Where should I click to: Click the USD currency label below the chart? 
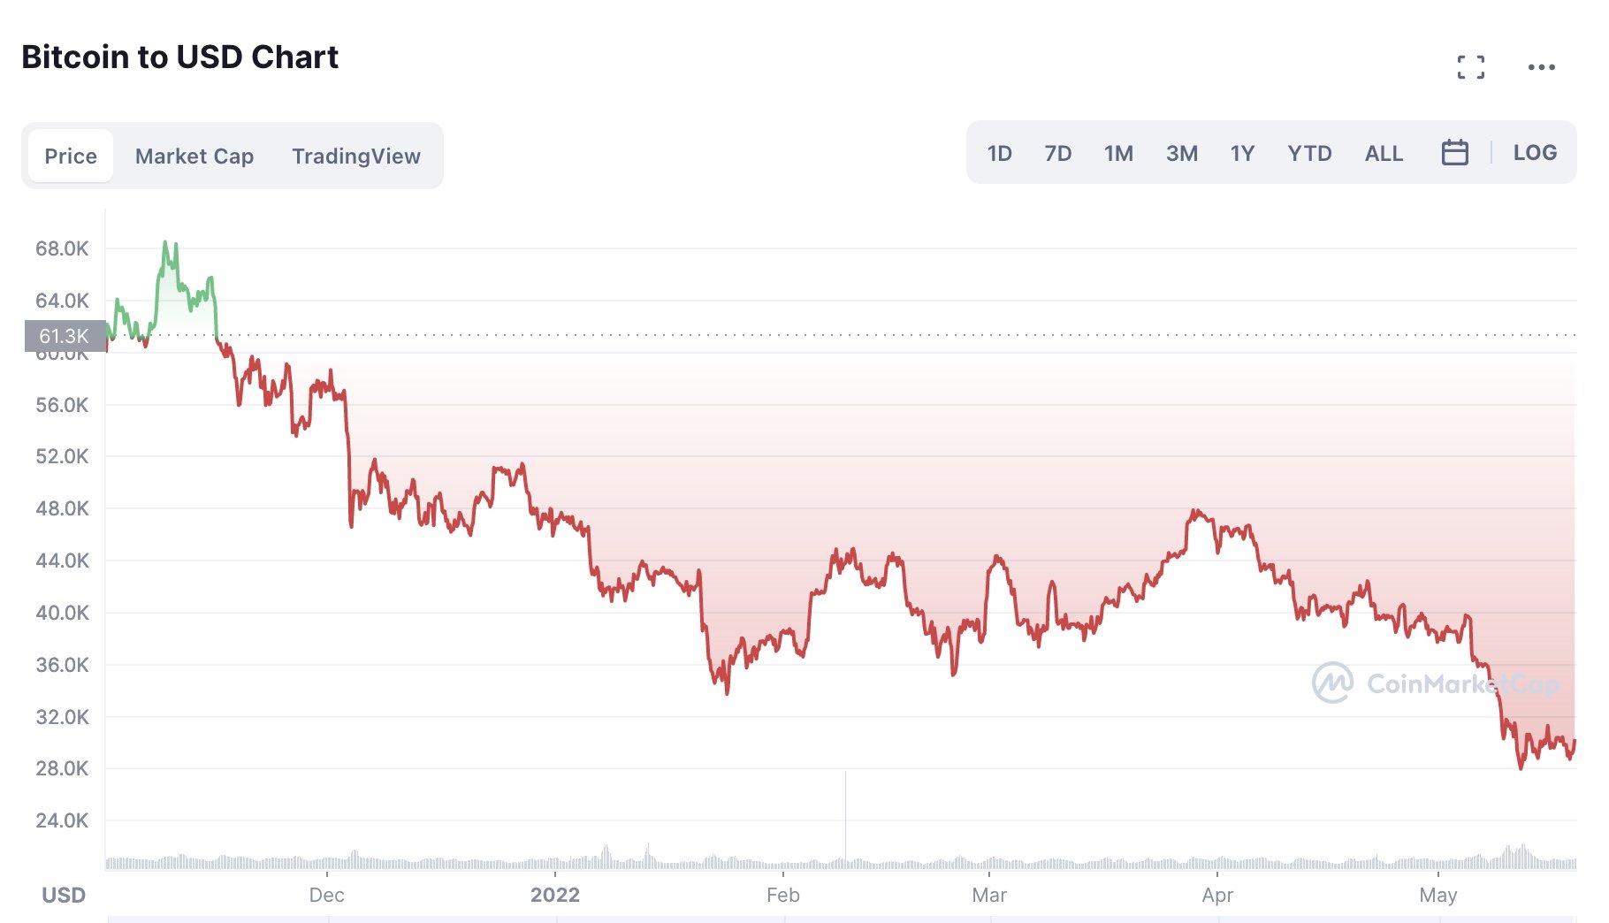tap(64, 895)
